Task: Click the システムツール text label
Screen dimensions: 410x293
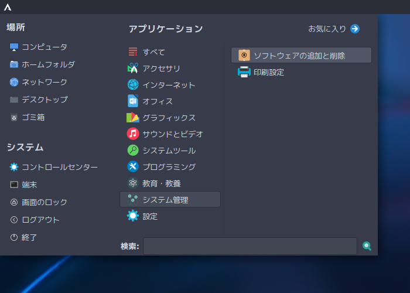Action: click(169, 151)
